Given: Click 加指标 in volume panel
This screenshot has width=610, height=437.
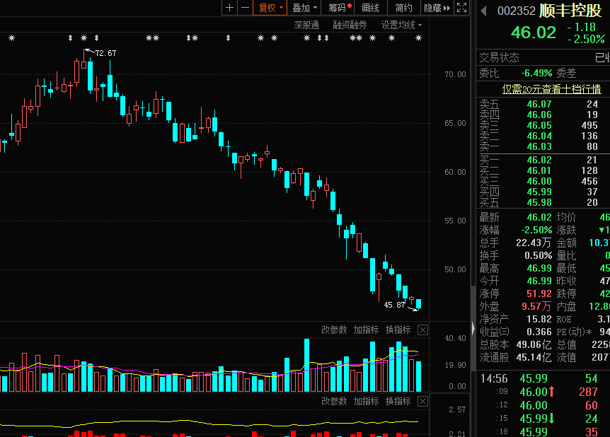Looking at the screenshot, I should (366, 330).
